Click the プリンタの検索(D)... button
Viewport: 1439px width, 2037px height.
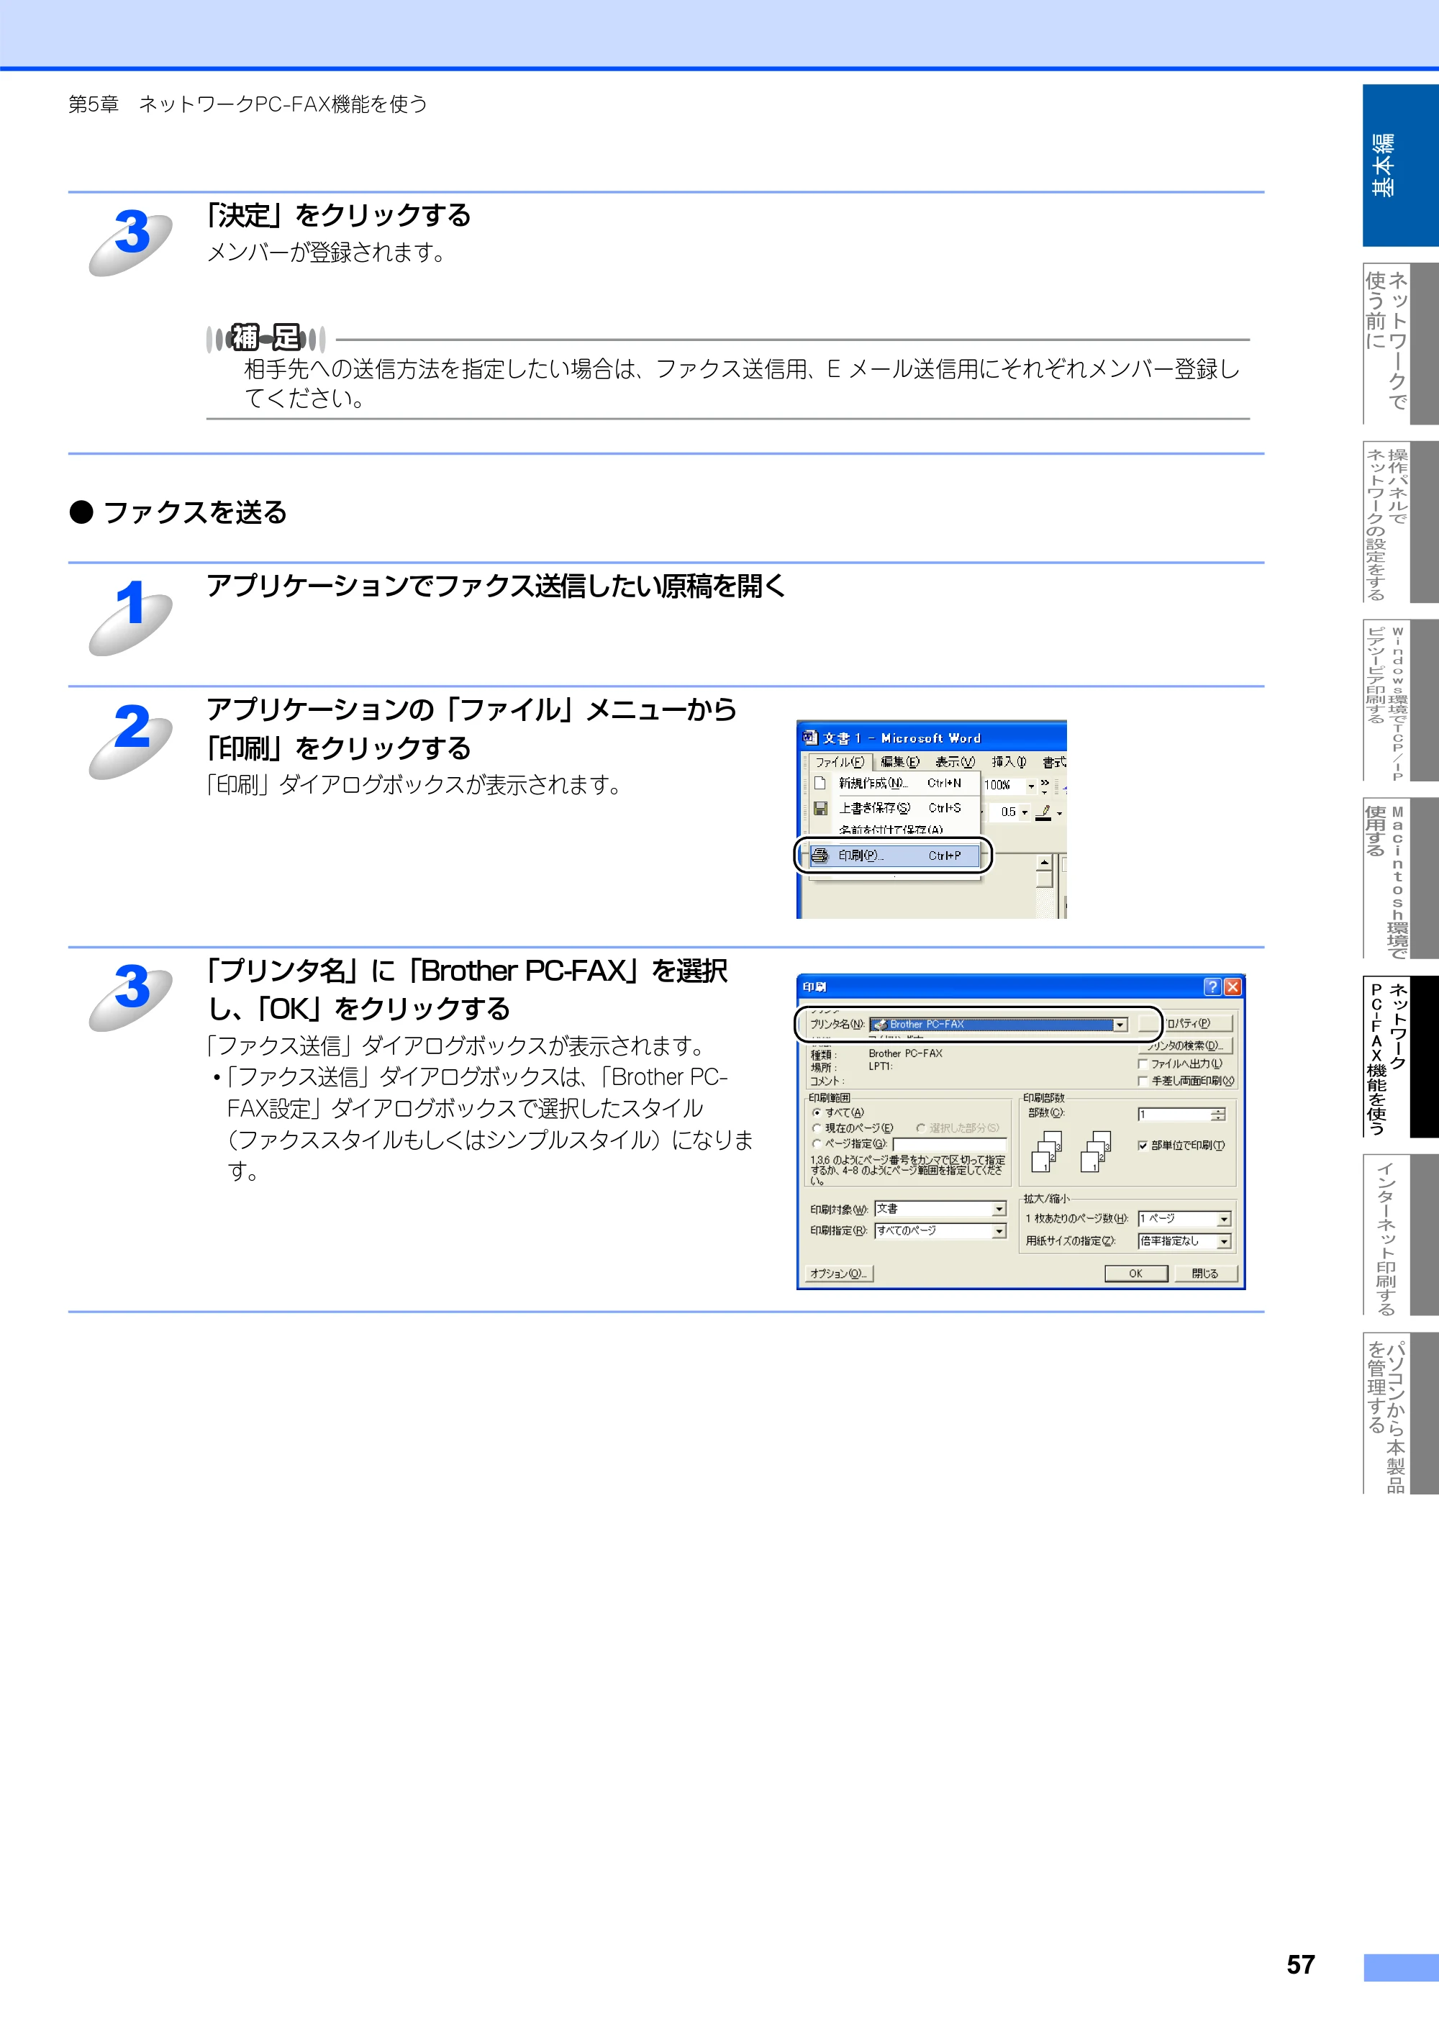pos(1186,1045)
